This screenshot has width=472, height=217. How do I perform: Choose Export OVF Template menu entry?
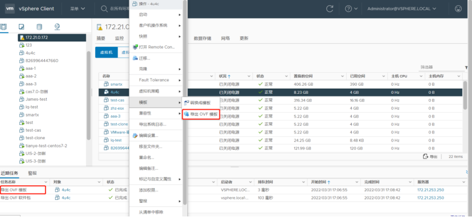click(200, 114)
